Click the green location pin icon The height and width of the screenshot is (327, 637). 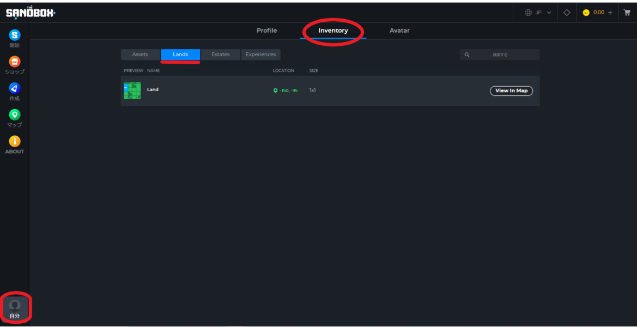275,90
